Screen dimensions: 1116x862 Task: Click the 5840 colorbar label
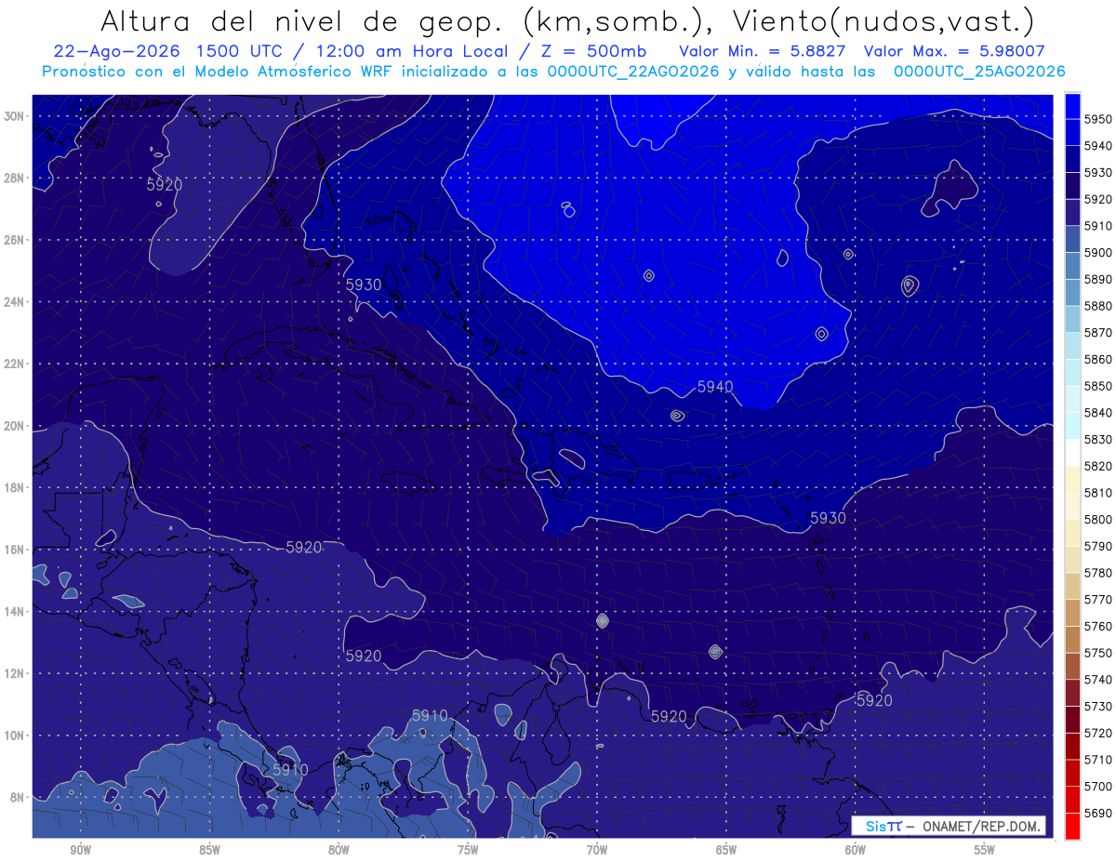[1097, 413]
